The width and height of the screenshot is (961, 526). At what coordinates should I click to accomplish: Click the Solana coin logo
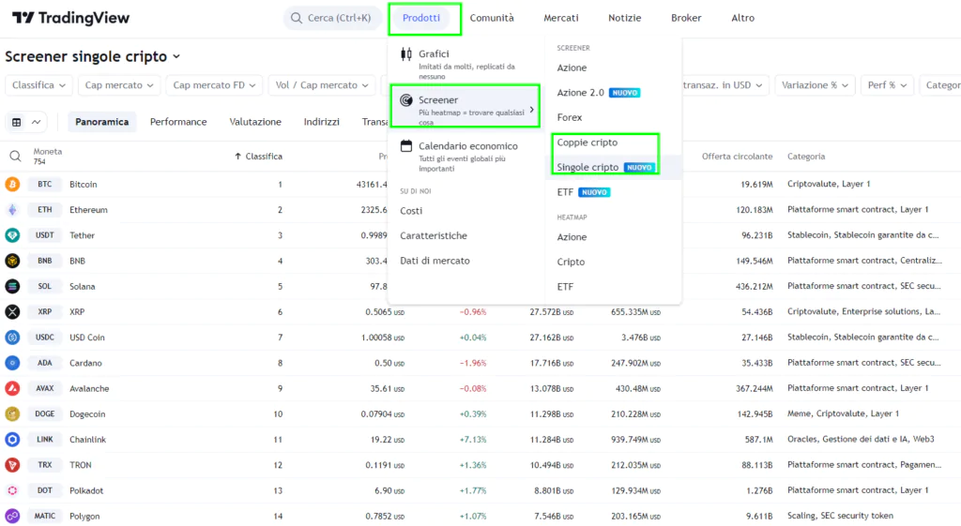(x=12, y=287)
